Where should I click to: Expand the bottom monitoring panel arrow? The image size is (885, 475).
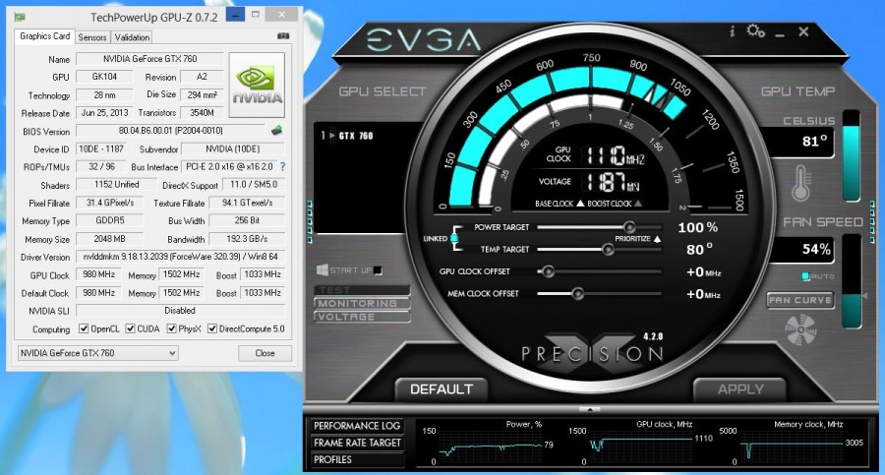[x=589, y=408]
